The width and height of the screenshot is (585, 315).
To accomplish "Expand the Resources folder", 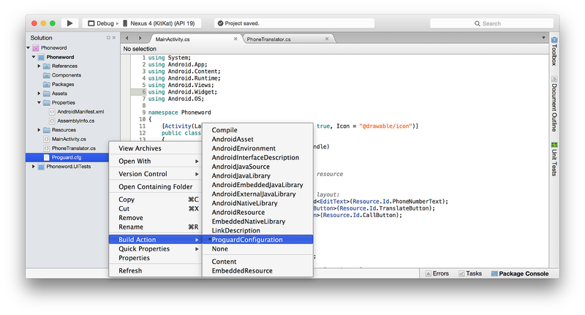I will [x=39, y=130].
